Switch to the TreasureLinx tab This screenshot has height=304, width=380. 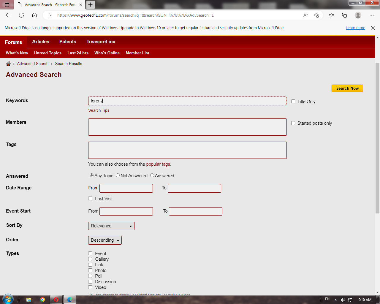(x=101, y=42)
